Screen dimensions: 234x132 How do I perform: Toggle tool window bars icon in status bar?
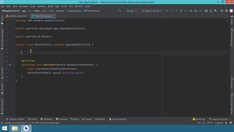tap(2, 123)
